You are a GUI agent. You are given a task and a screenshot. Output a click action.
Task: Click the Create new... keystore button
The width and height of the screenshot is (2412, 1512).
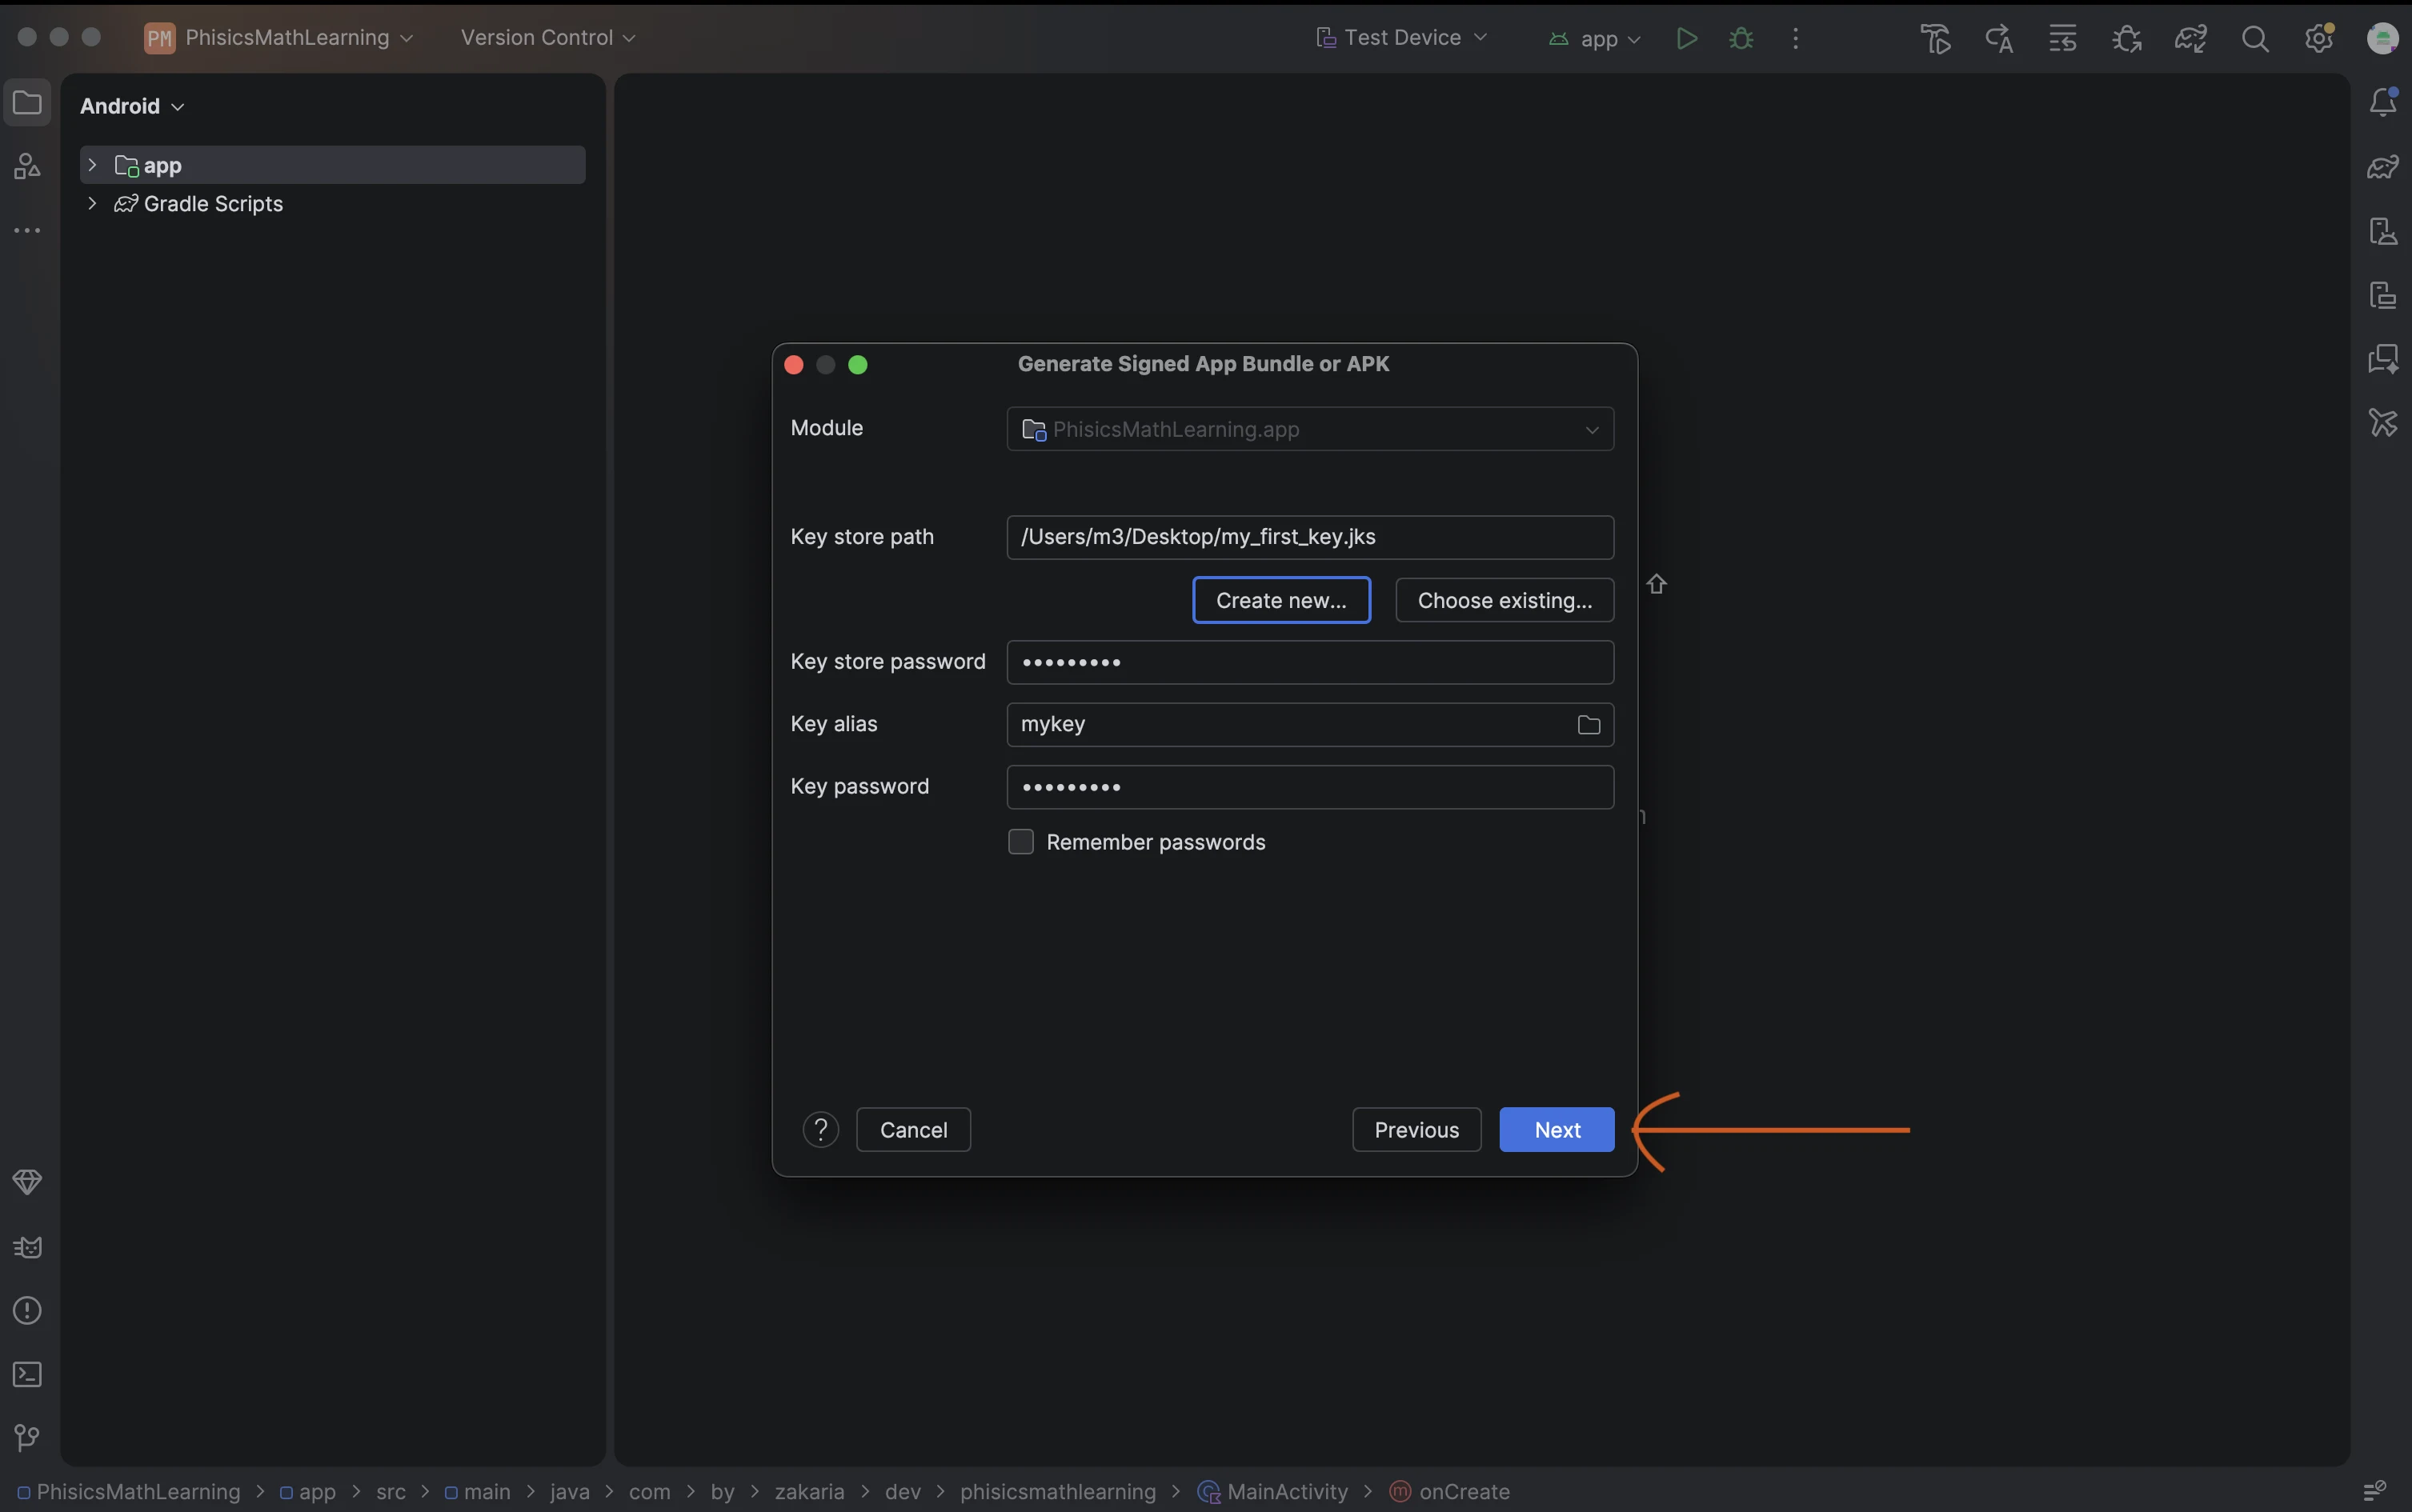pyautogui.click(x=1281, y=600)
